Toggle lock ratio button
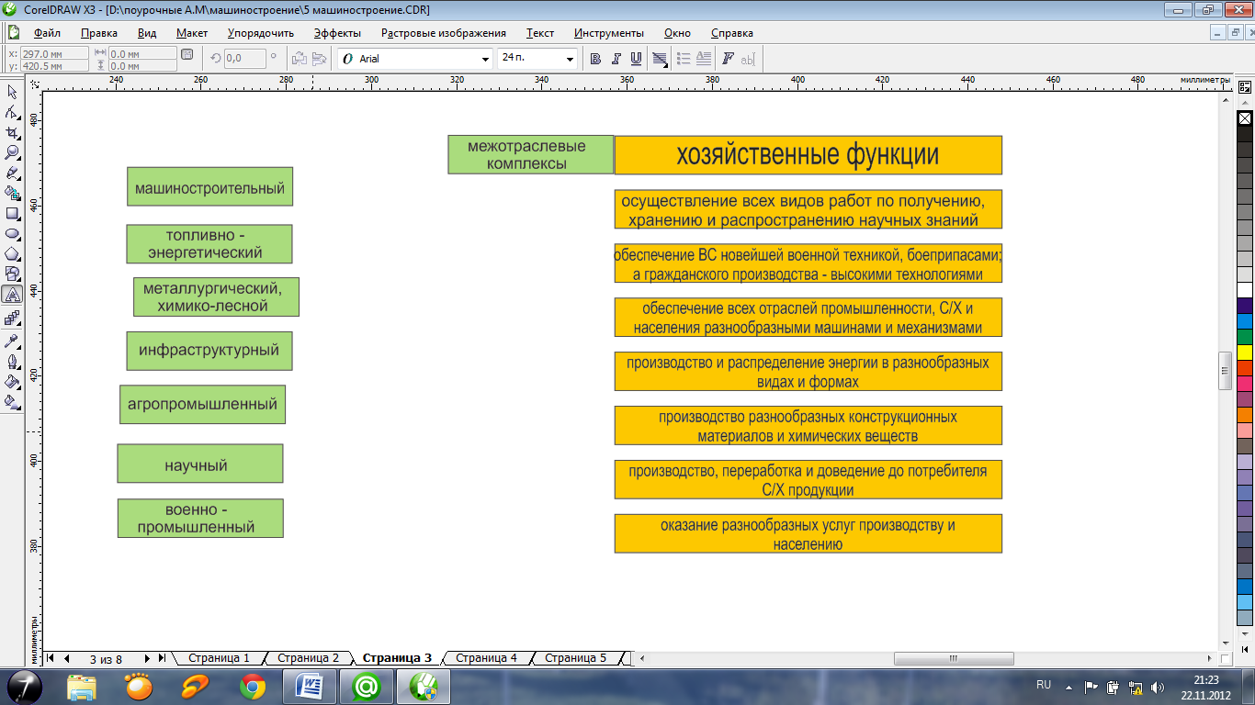This screenshot has height=705, width=1255. 187,55
